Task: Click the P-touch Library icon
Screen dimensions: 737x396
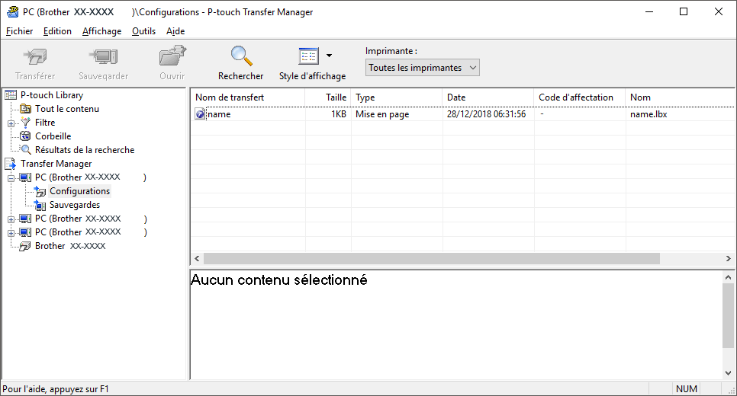Action: tap(11, 95)
